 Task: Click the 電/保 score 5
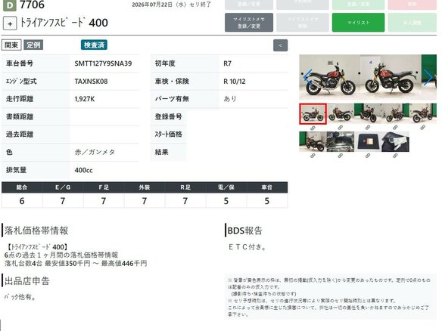(x=226, y=201)
